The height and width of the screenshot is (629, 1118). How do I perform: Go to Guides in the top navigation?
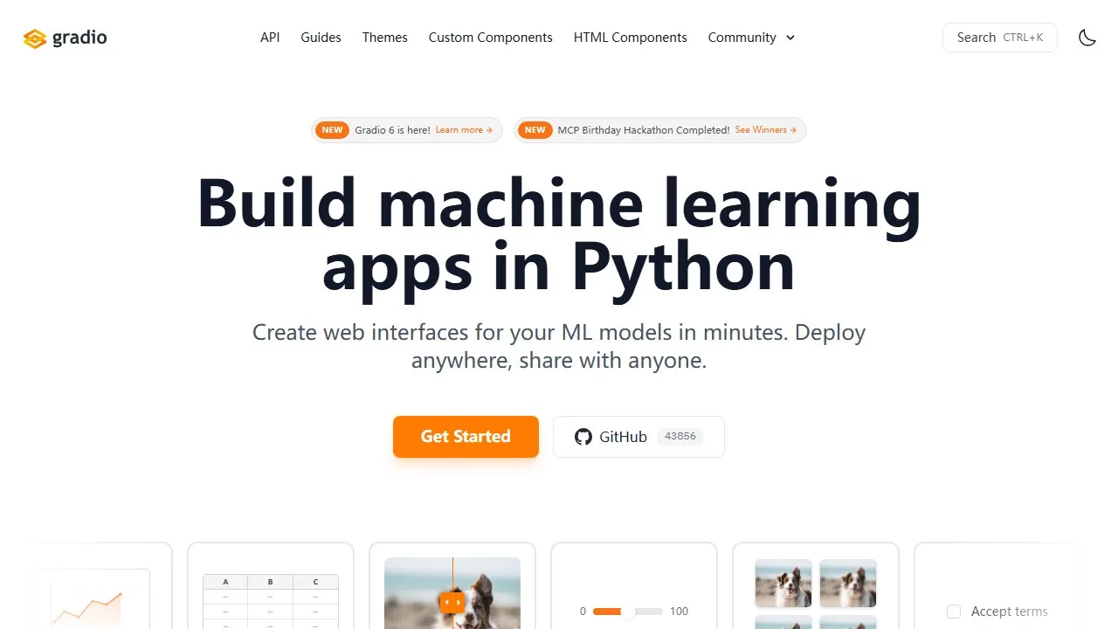[321, 38]
